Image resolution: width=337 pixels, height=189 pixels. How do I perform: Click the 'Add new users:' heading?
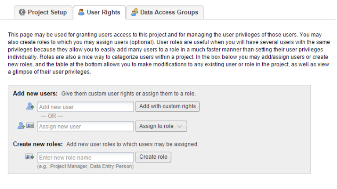click(35, 94)
